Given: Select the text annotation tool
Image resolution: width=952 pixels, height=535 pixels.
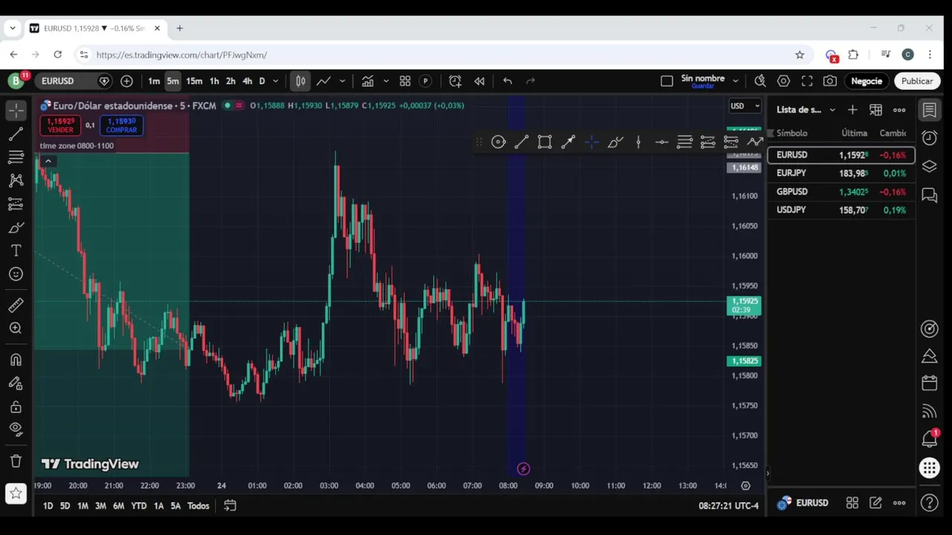Looking at the screenshot, I should click(x=16, y=251).
